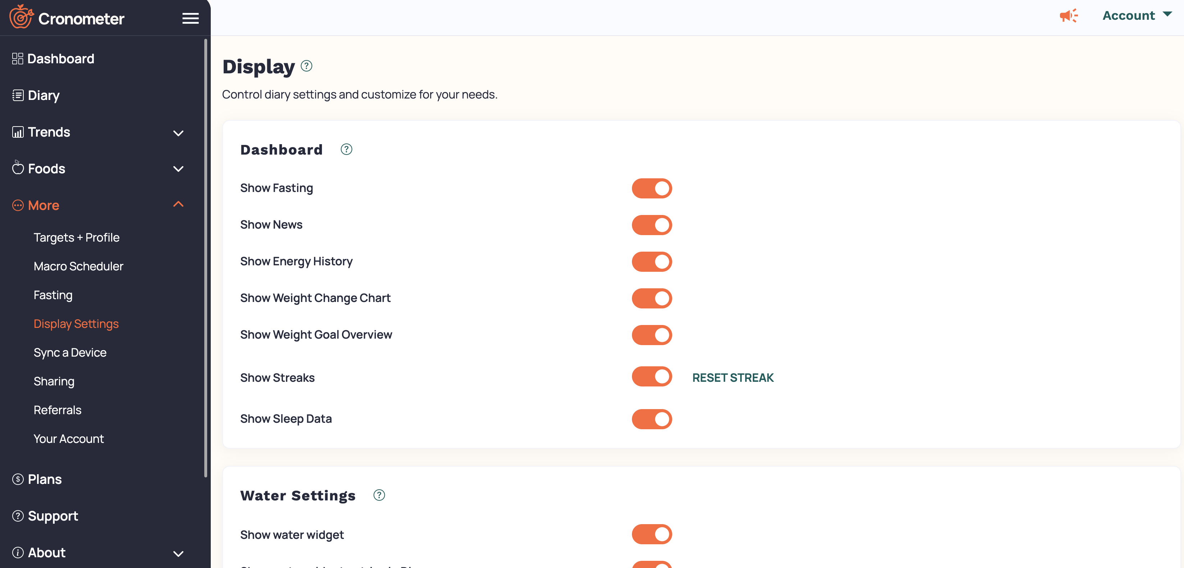Open announcements via the megaphone icon
Image resolution: width=1184 pixels, height=568 pixels.
coord(1069,15)
